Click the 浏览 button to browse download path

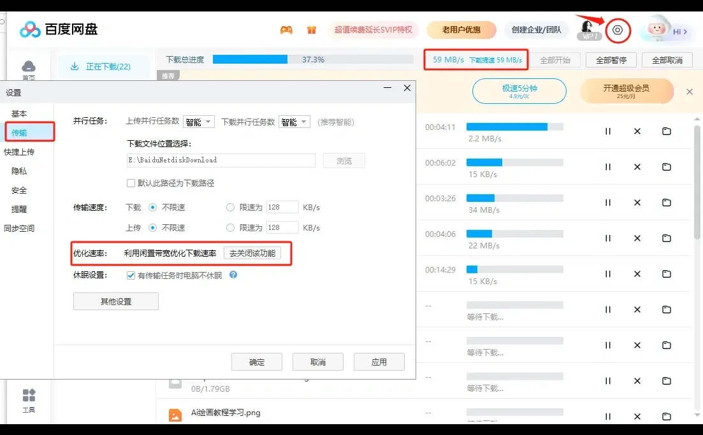coord(344,160)
